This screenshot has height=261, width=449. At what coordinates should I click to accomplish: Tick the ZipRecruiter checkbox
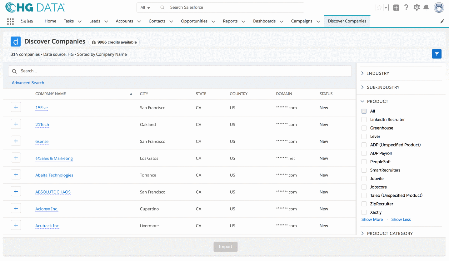[x=364, y=204]
